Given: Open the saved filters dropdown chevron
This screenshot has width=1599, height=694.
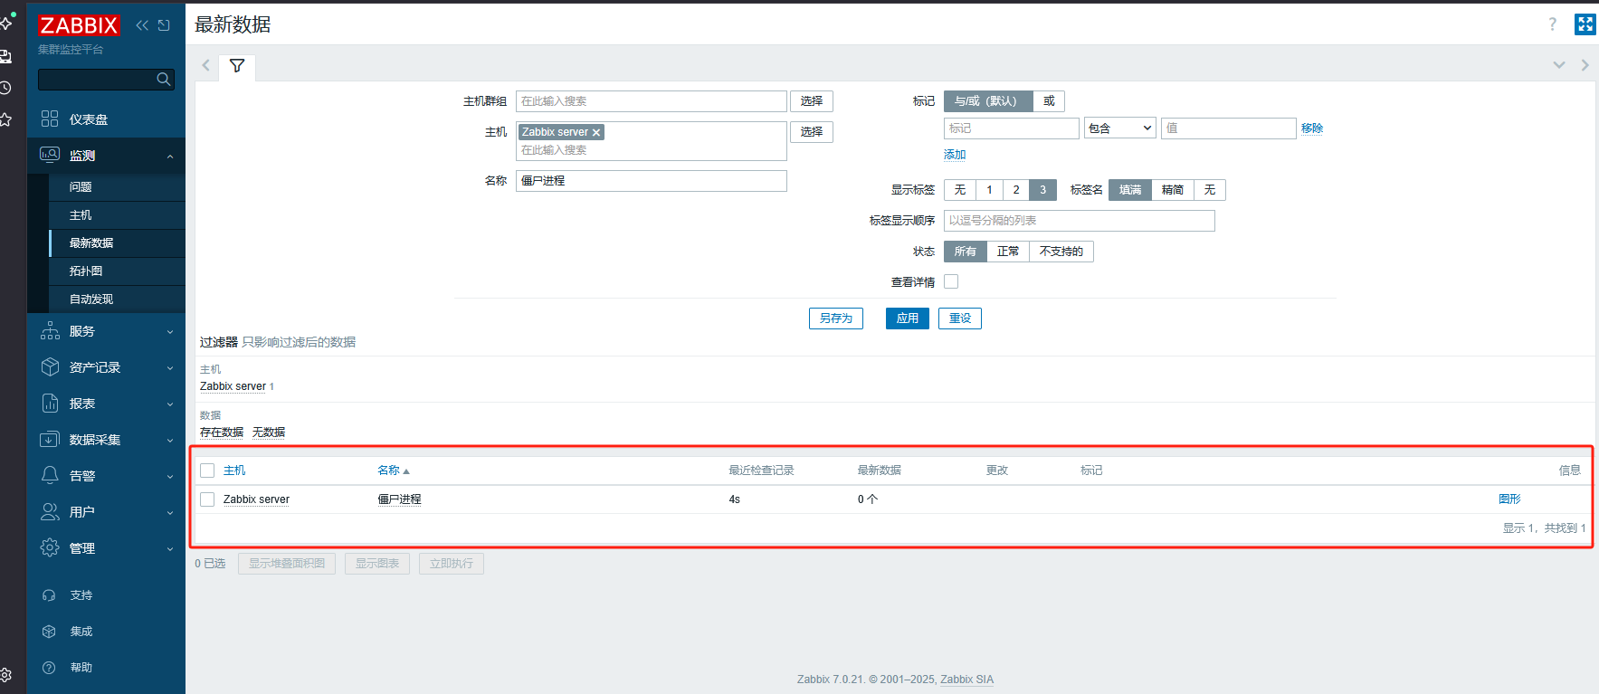Looking at the screenshot, I should pyautogui.click(x=1559, y=65).
